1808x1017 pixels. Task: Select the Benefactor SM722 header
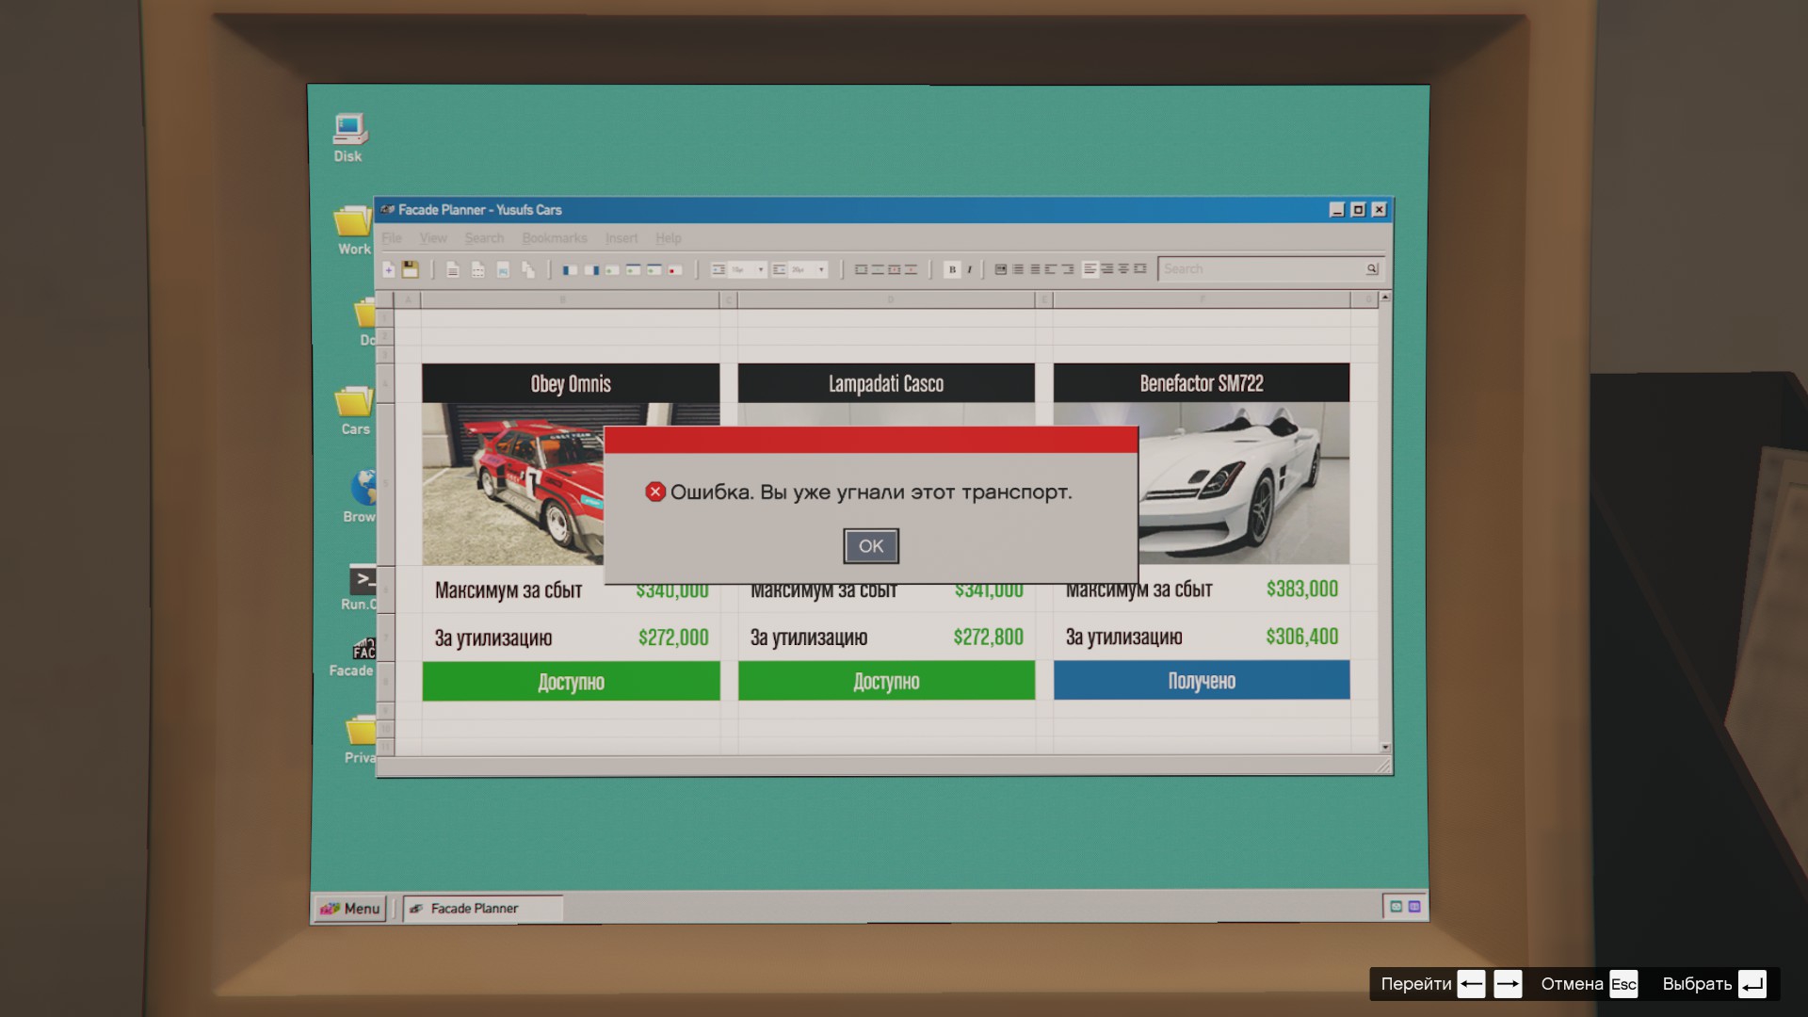(1202, 383)
